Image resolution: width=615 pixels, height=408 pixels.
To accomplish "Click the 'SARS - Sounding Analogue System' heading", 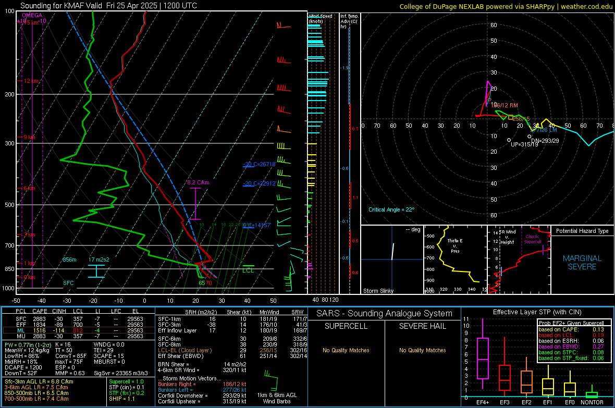I will pos(385,314).
